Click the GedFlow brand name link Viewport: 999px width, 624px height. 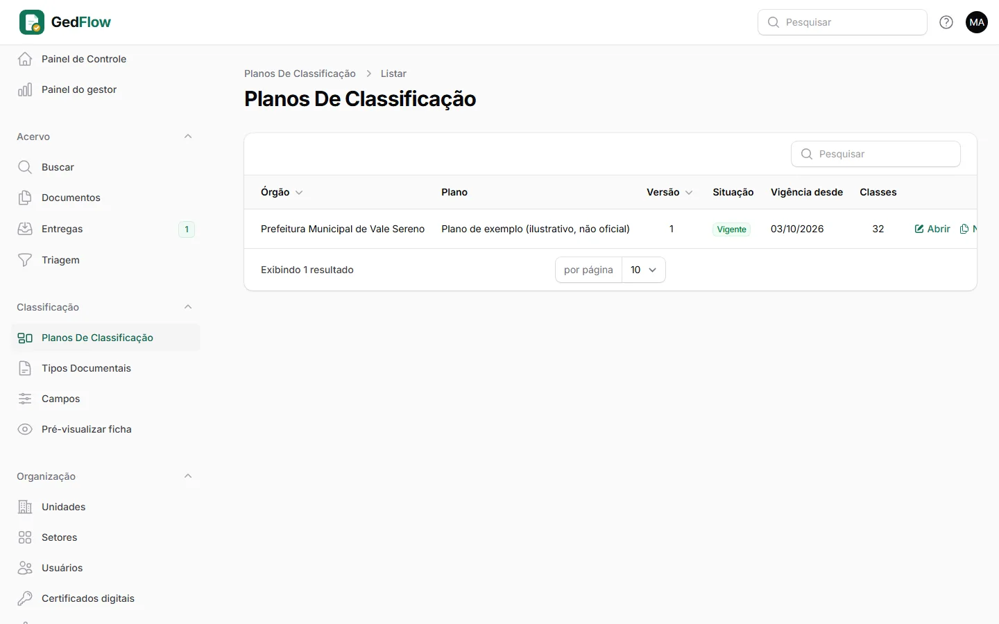81,22
